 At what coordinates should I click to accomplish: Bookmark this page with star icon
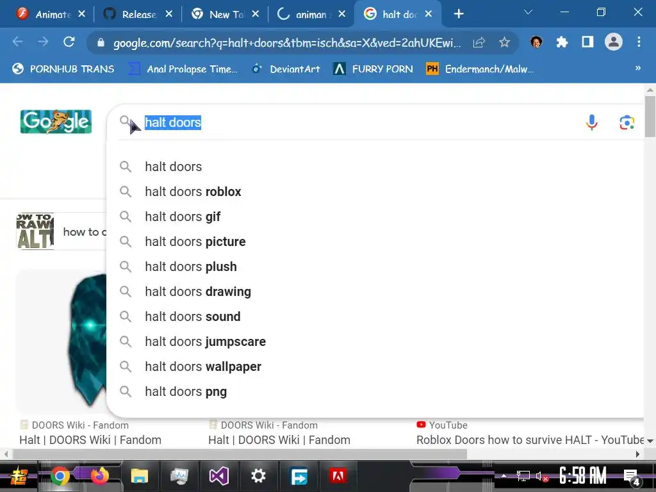[x=505, y=42]
